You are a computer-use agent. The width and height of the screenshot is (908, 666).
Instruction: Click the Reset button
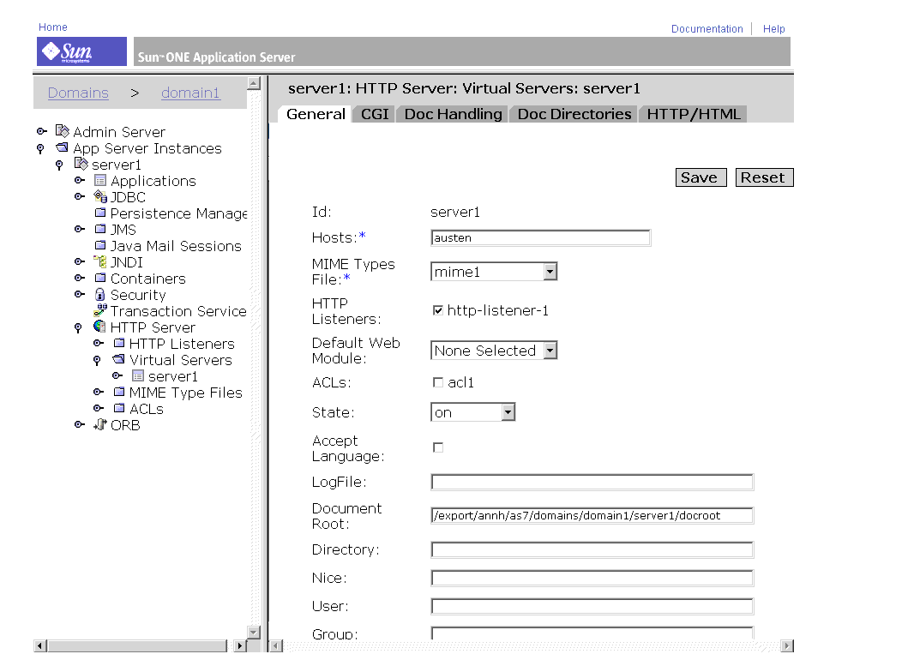(765, 177)
